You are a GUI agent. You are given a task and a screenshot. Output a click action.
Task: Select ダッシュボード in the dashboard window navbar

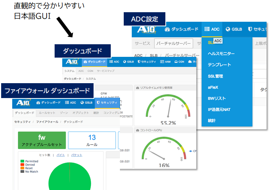pyautogui.click(x=94, y=61)
